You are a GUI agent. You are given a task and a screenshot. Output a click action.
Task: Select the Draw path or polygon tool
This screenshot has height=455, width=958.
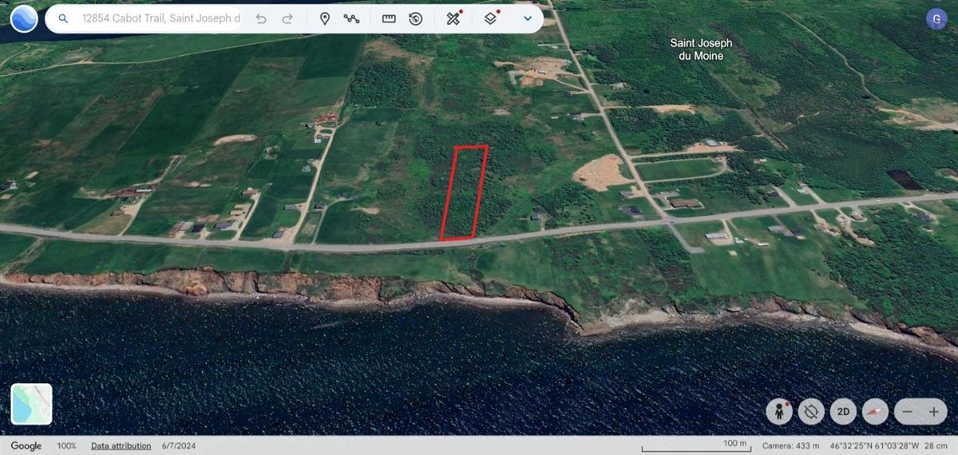point(351,18)
